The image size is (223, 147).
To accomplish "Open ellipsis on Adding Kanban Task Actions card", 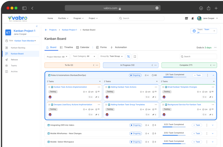I will coord(156,87).
